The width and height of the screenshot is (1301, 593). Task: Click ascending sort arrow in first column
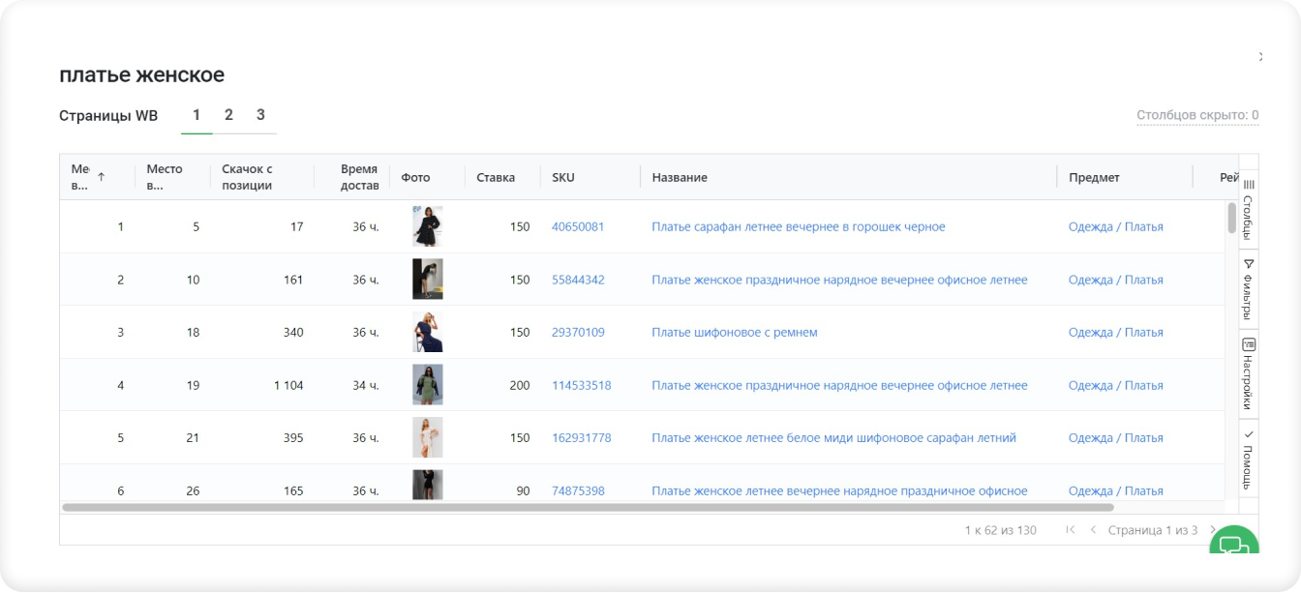tap(101, 177)
